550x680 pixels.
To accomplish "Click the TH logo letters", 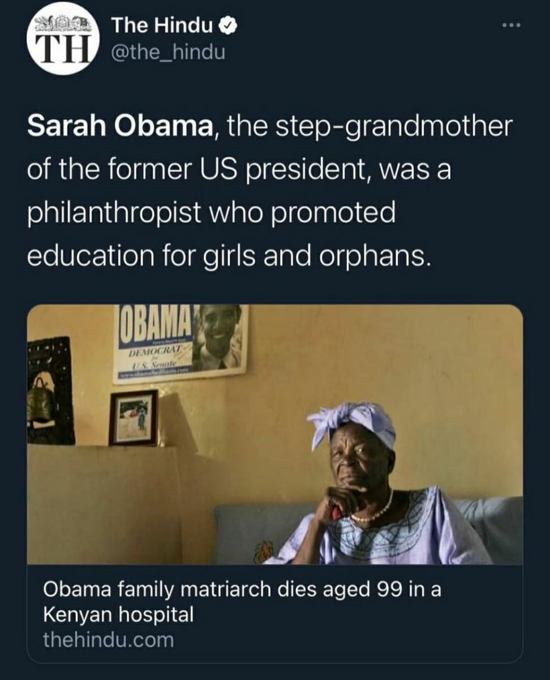I will click(x=62, y=48).
